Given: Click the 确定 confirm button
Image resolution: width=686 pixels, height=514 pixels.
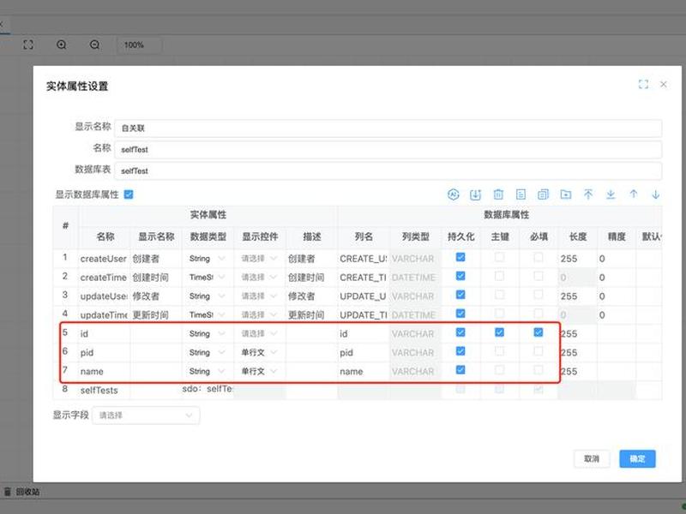Looking at the screenshot, I should pos(637,459).
